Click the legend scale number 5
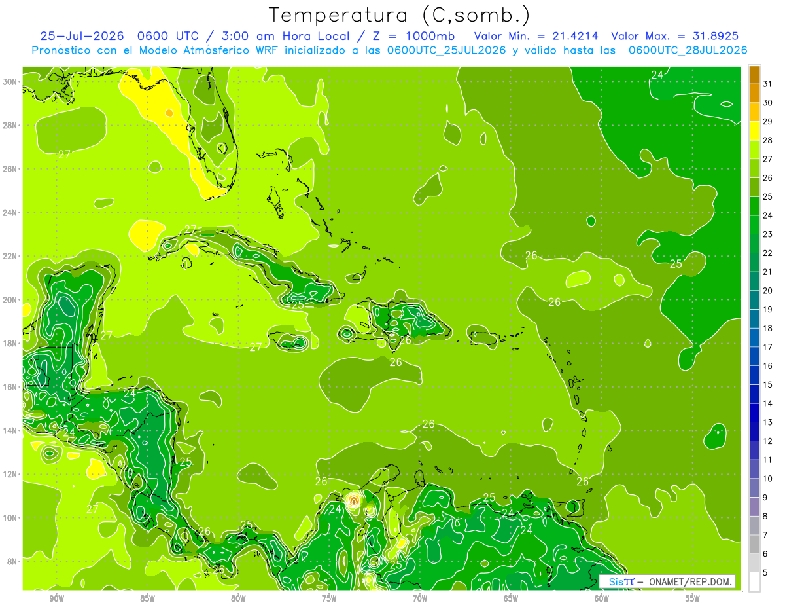This screenshot has width=785, height=607. 765,573
